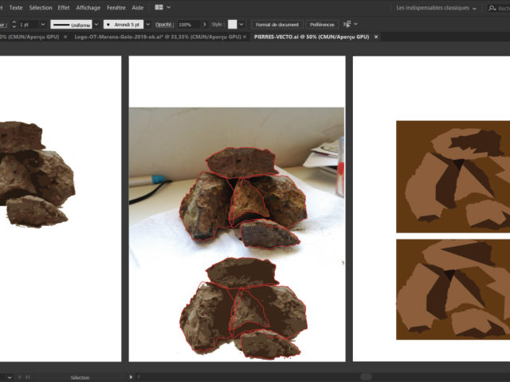Open the Fenêtre menu
The height and width of the screenshot is (382, 510).
pos(116,7)
